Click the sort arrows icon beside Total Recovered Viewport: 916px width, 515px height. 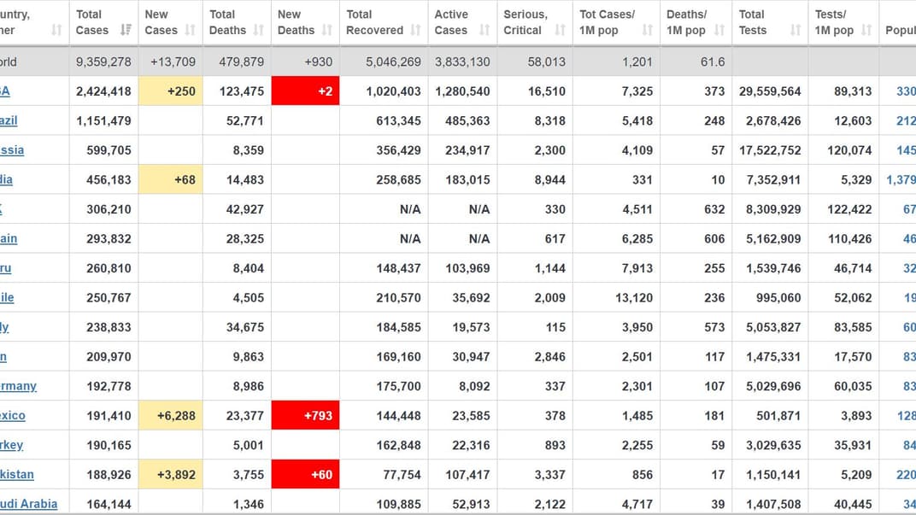[x=416, y=30]
